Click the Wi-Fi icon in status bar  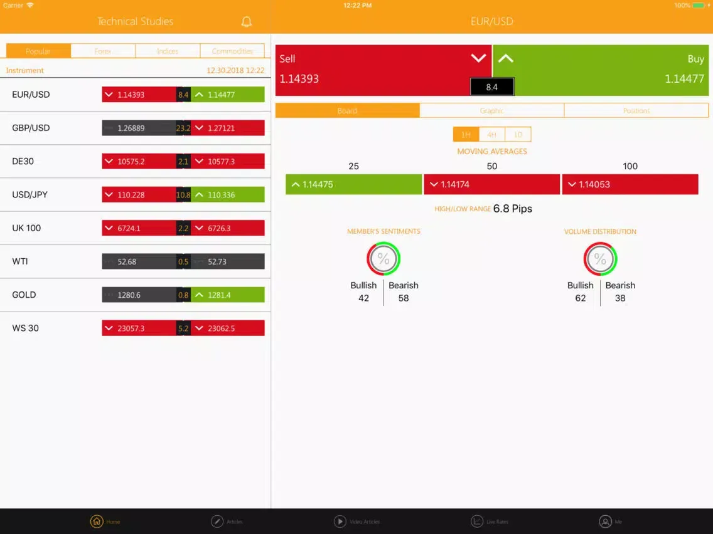[x=30, y=5]
